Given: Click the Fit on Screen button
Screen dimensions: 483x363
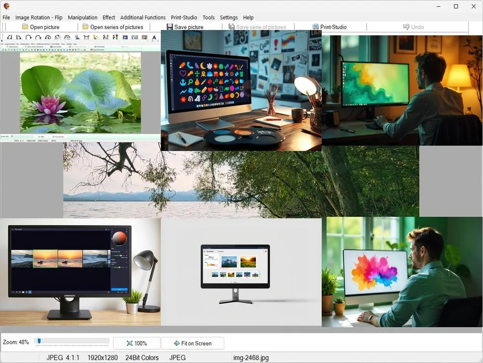Looking at the screenshot, I should coord(193,343).
